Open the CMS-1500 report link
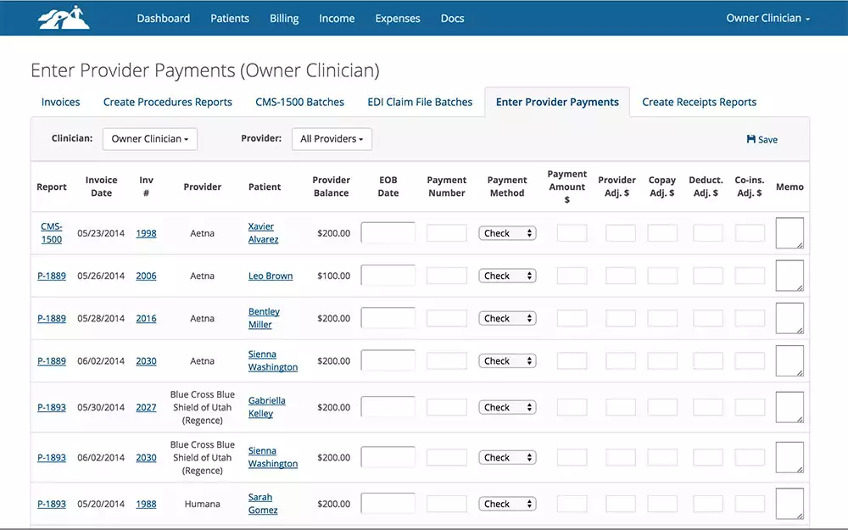 52,233
